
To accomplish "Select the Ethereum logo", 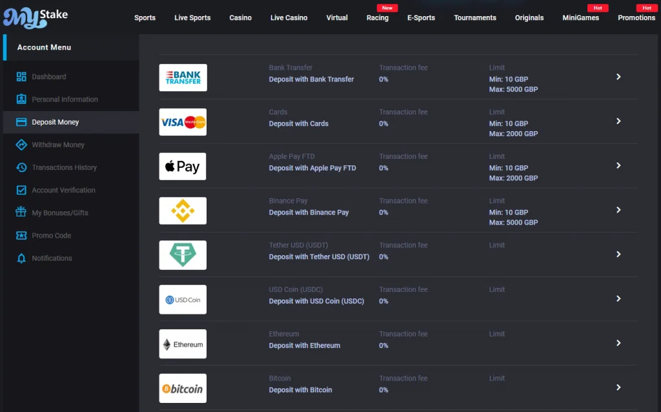I will coord(183,344).
